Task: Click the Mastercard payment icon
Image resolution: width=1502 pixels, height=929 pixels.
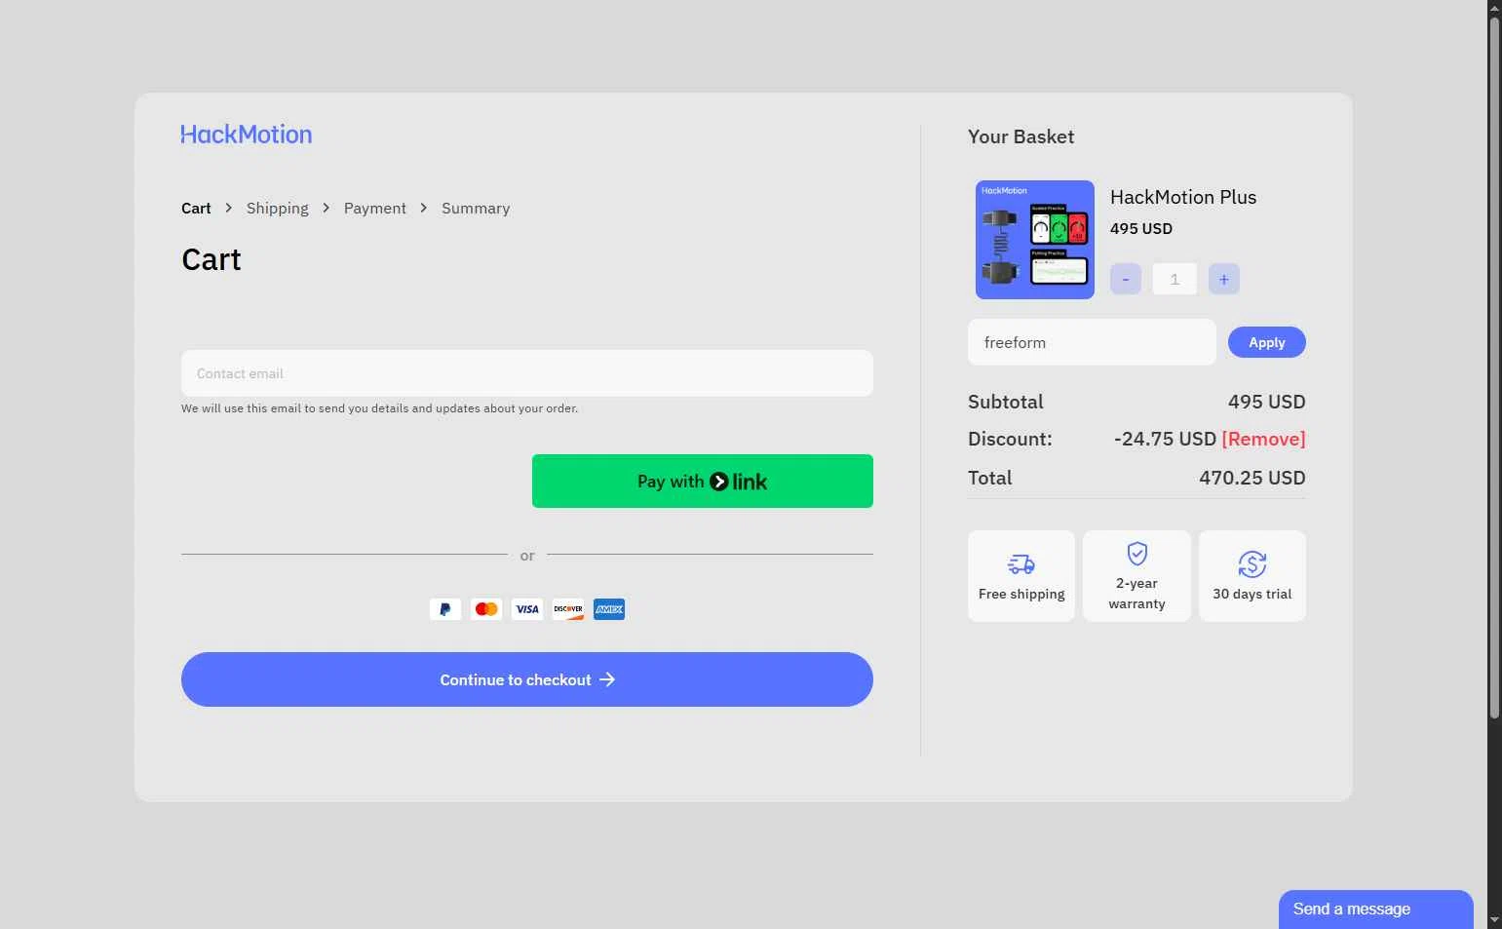Action: pyautogui.click(x=486, y=609)
